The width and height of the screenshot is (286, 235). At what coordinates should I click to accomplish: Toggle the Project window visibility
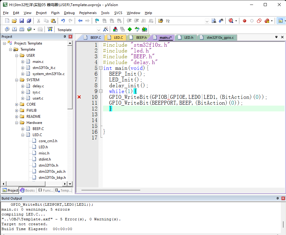point(280,20)
